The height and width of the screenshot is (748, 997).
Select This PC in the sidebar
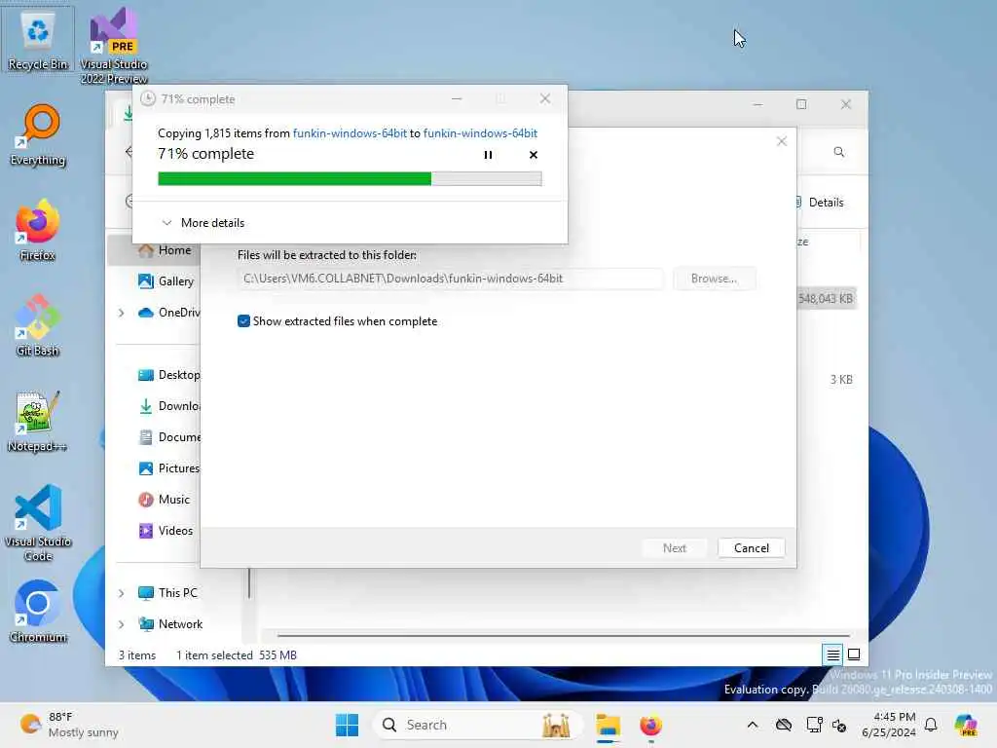(x=167, y=593)
